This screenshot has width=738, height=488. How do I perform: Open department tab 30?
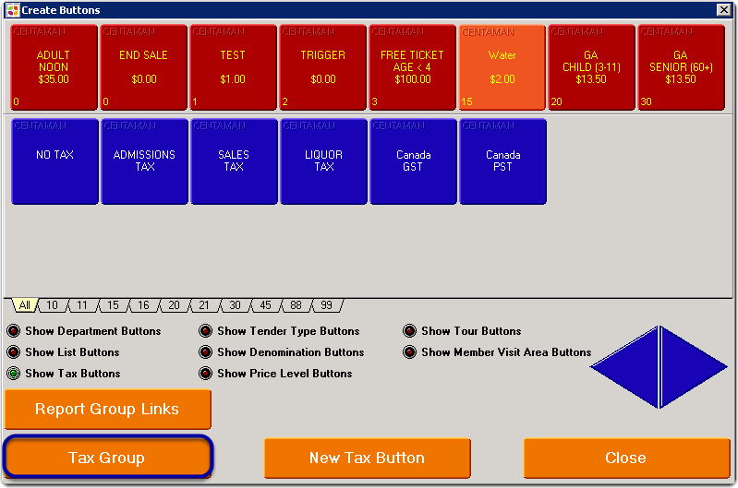[235, 305]
